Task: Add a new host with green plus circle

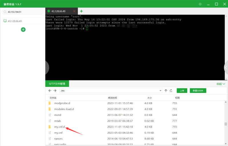Action: coord(23,30)
